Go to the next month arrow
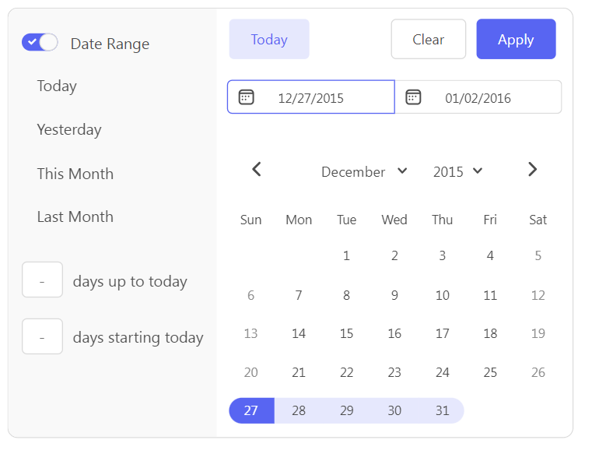592x454 pixels. coord(532,169)
